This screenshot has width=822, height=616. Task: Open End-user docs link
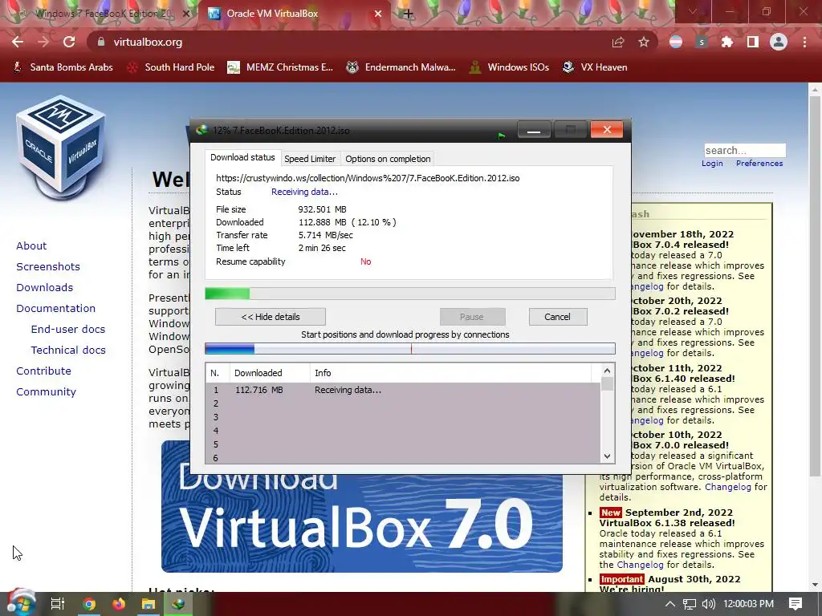tap(68, 330)
